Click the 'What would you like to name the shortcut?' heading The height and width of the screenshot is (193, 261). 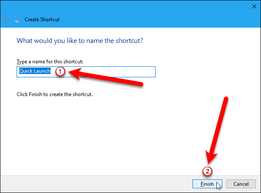pyautogui.click(x=79, y=41)
